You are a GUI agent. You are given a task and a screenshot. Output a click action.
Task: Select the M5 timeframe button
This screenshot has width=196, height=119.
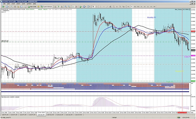[132, 7]
